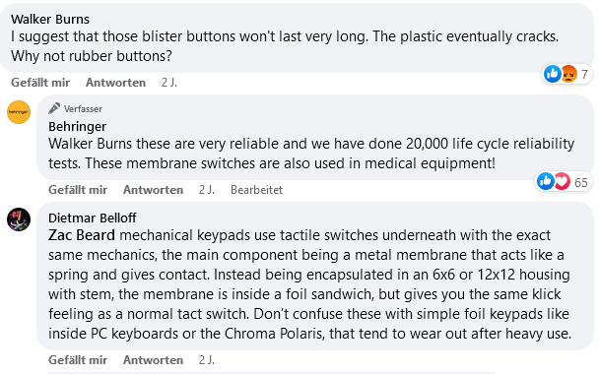Click the angry face reaction icon
This screenshot has width=600, height=374.
tap(568, 74)
